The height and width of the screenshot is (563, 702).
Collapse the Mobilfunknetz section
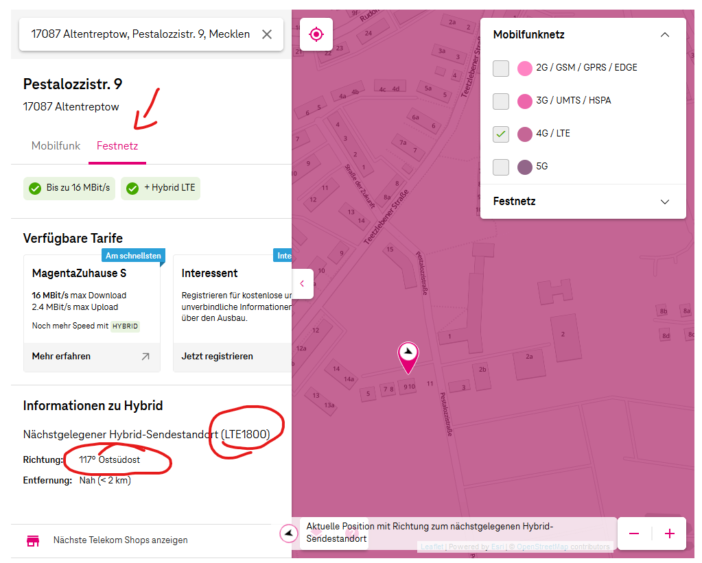click(x=665, y=35)
